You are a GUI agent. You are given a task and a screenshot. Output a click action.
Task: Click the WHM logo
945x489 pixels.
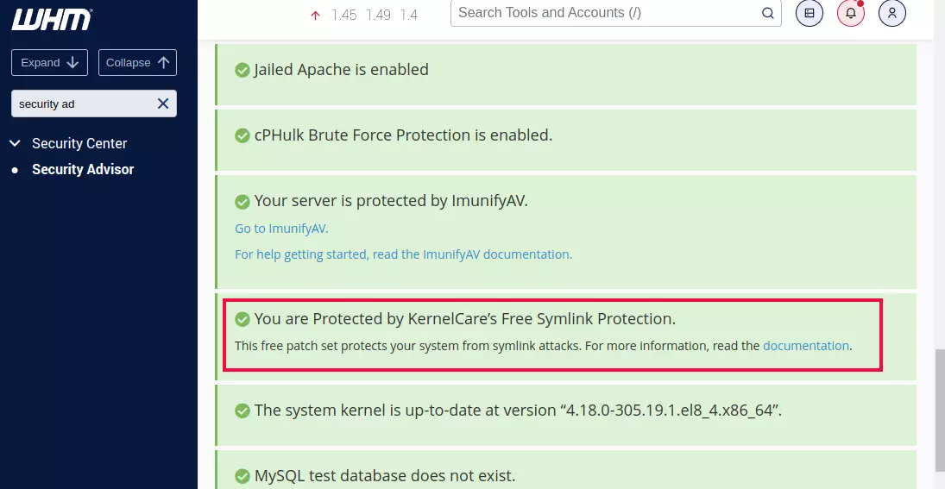click(53, 19)
